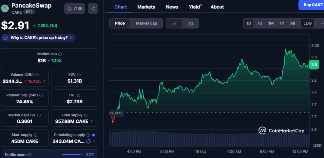Viewport: 324px width, 158px height.
Task: Expand Total supply details chevron
Action: pos(92,121)
